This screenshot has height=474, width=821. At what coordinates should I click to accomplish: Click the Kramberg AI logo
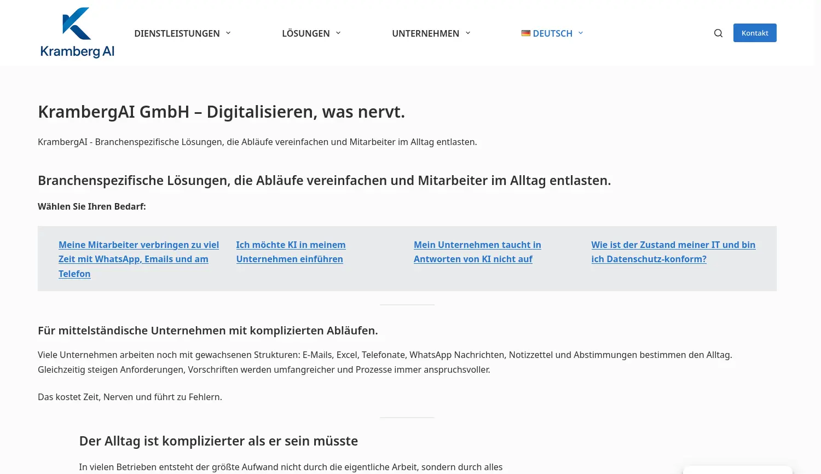click(x=77, y=33)
